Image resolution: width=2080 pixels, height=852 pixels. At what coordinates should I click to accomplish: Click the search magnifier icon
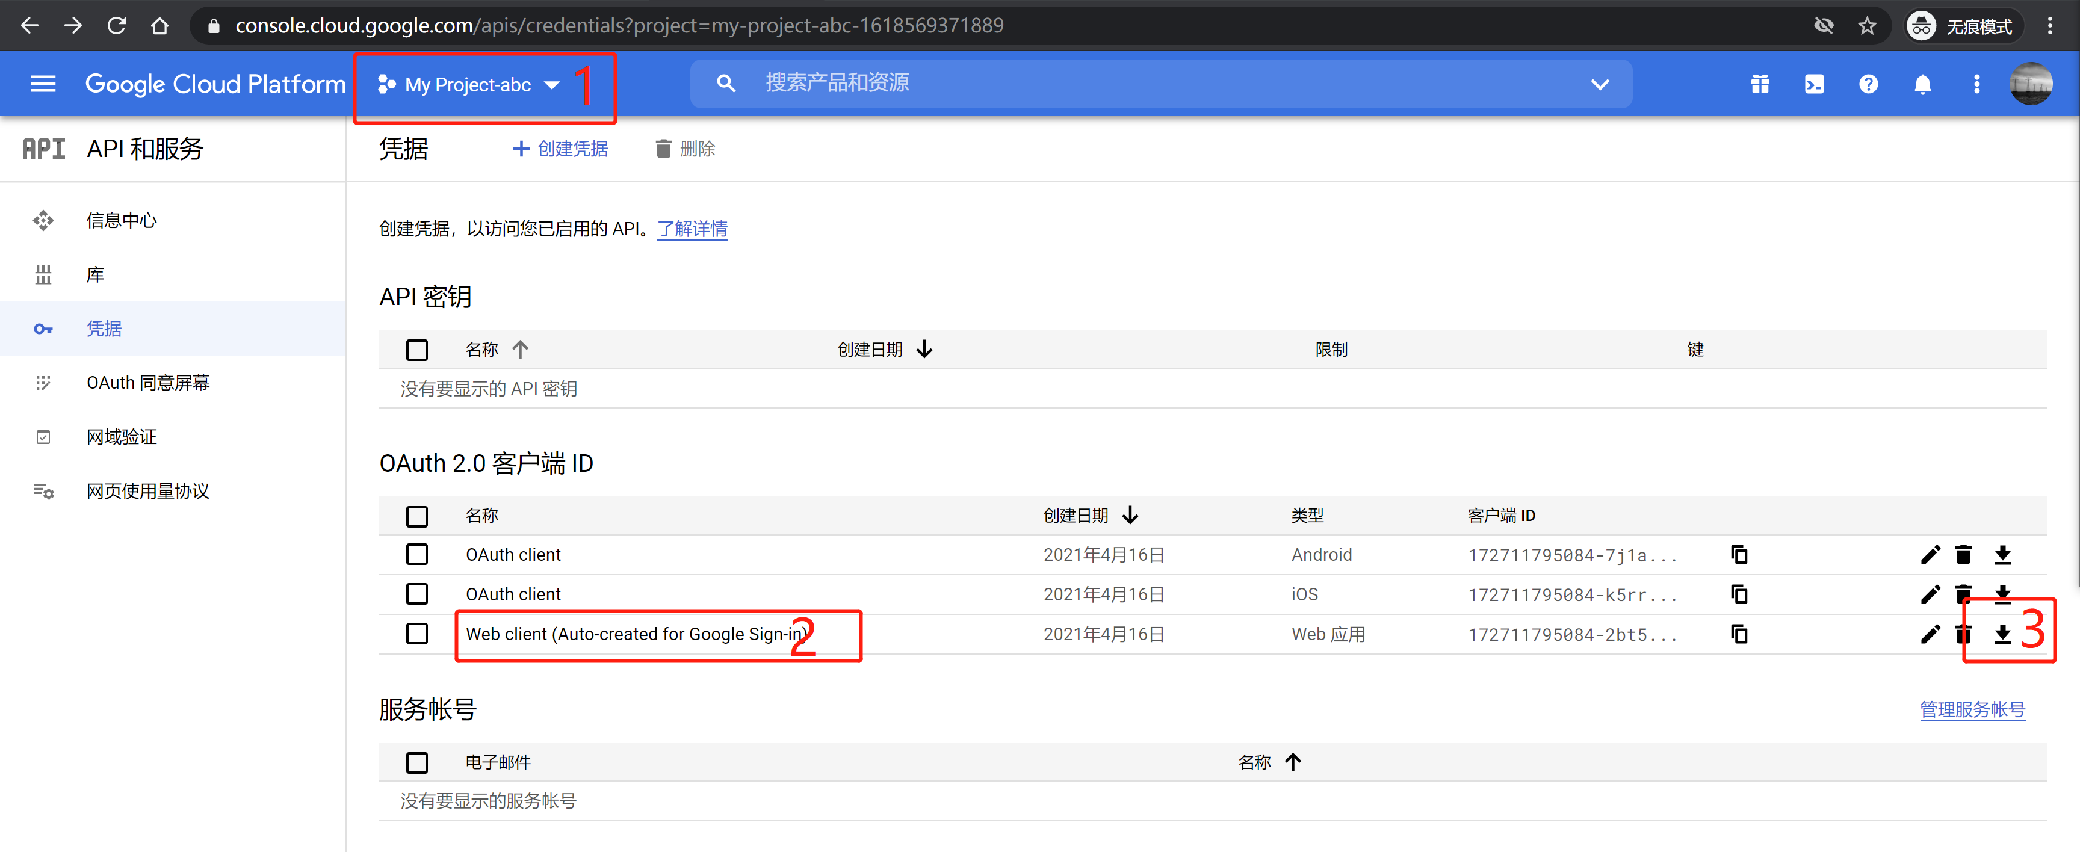726,83
